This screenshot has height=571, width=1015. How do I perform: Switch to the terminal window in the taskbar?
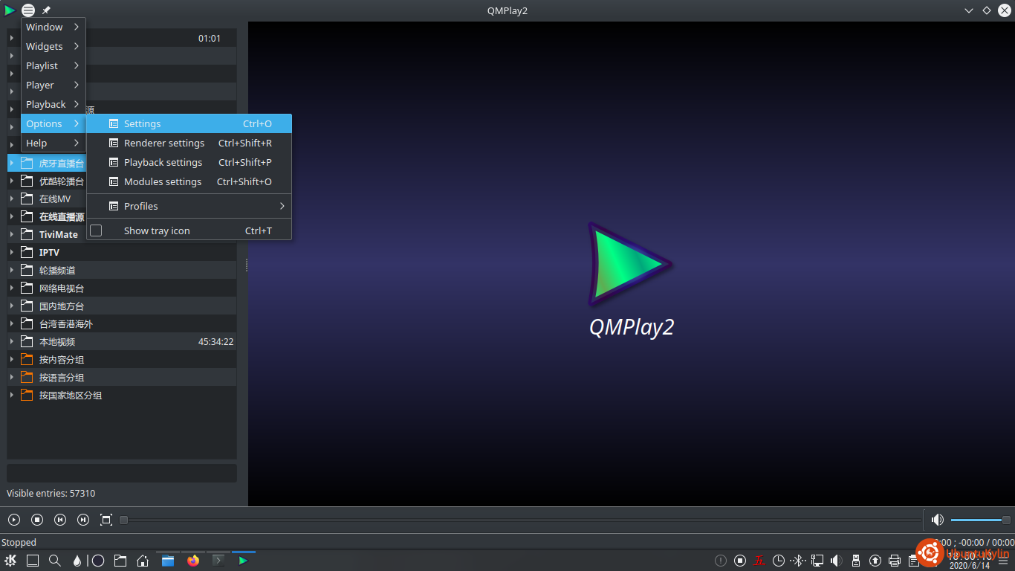click(218, 561)
